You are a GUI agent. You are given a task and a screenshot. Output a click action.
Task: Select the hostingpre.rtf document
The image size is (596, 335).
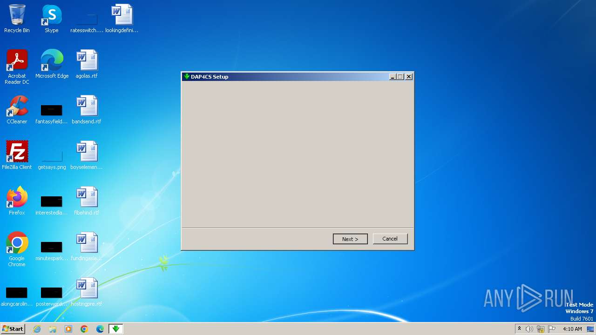point(87,292)
